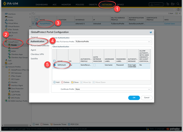Click the search magnifier icon in top bar

(x=178, y=4)
